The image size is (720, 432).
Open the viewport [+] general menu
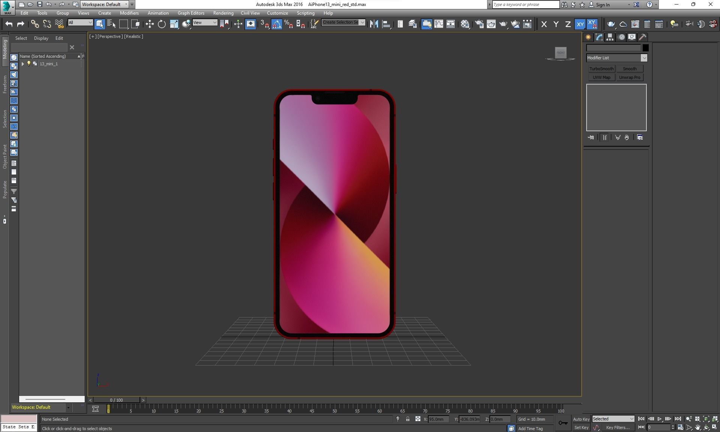92,36
